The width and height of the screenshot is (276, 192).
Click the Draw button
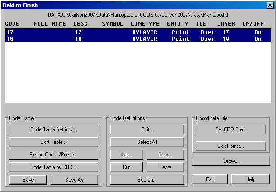point(231,161)
